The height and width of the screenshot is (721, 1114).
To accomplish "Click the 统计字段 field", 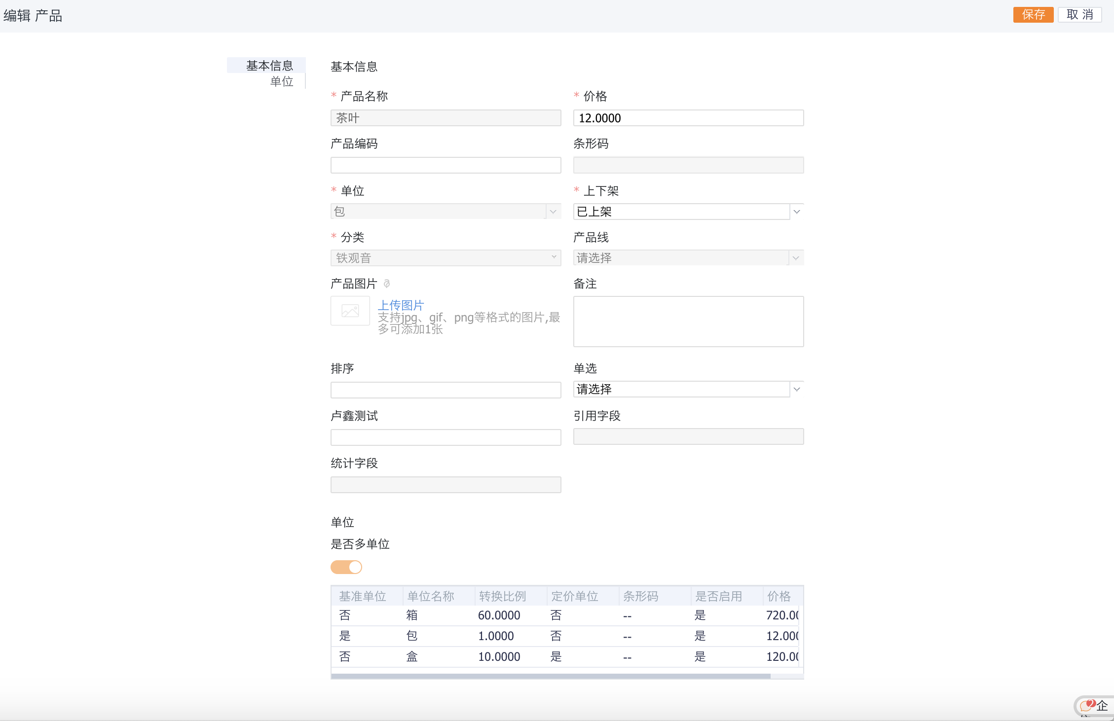I will pyautogui.click(x=446, y=485).
